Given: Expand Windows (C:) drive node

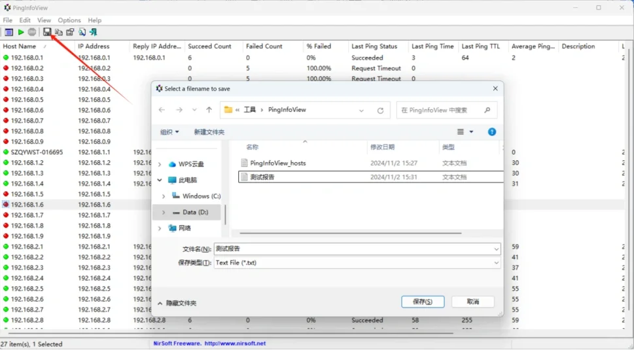Looking at the screenshot, I should click(164, 196).
